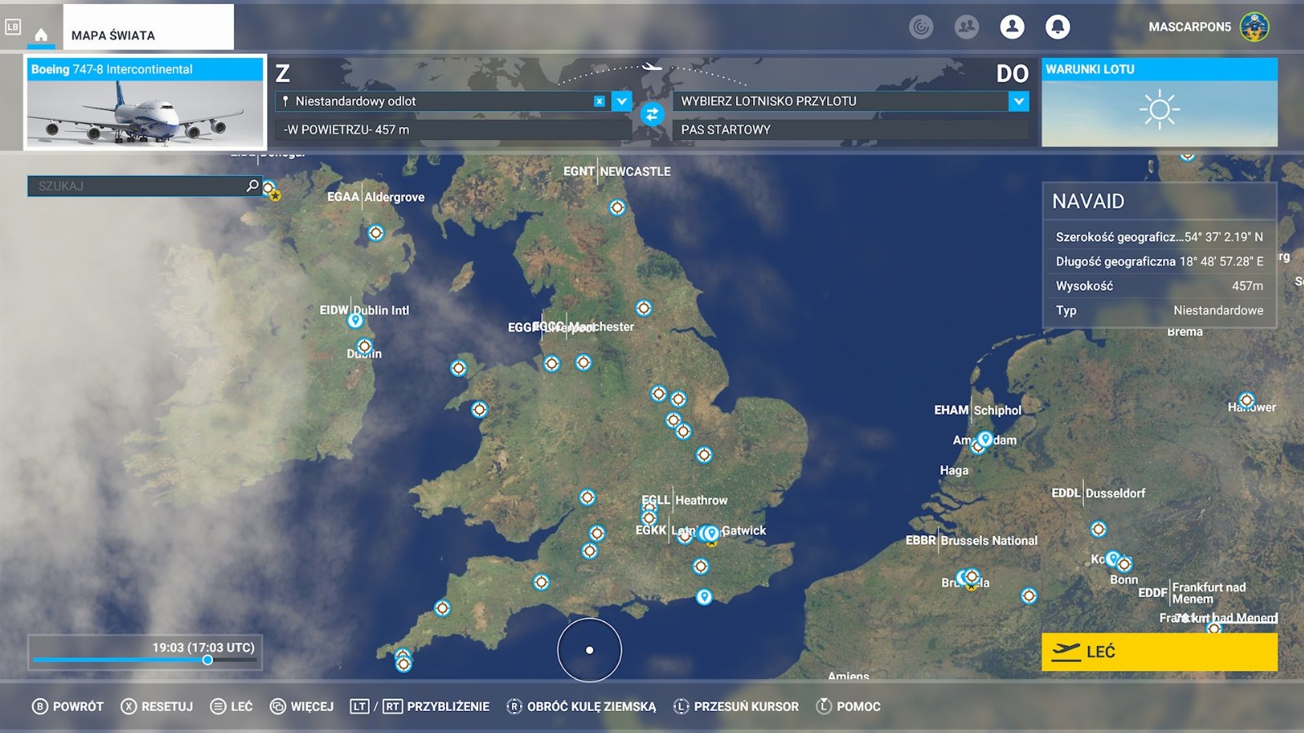Switch to the MAPA ŚWIATA tab
1304x733 pixels.
point(147,35)
